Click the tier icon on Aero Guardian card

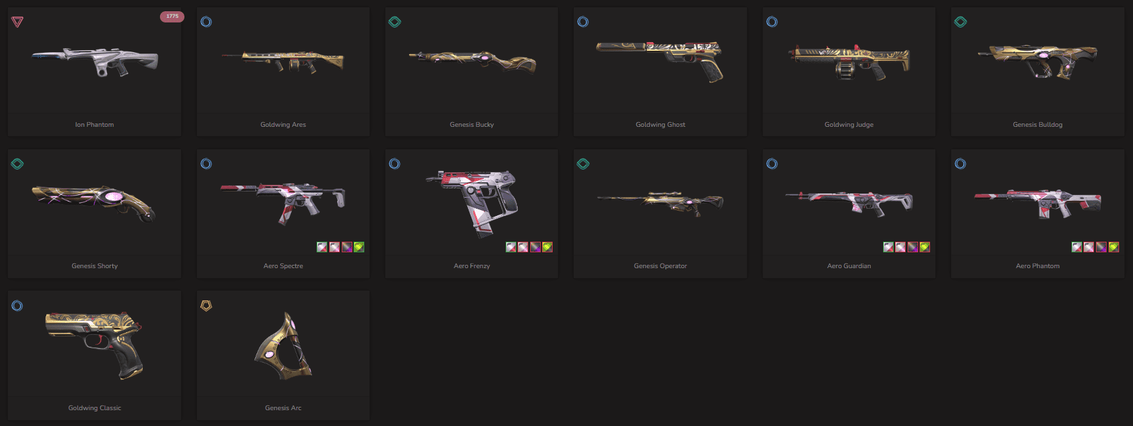[x=772, y=164]
